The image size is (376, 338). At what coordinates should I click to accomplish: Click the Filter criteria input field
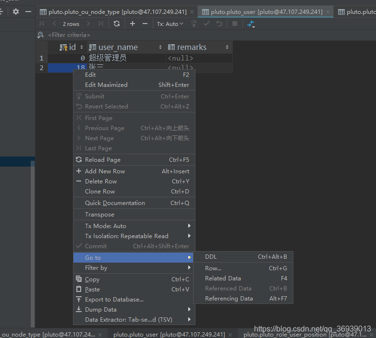point(69,35)
